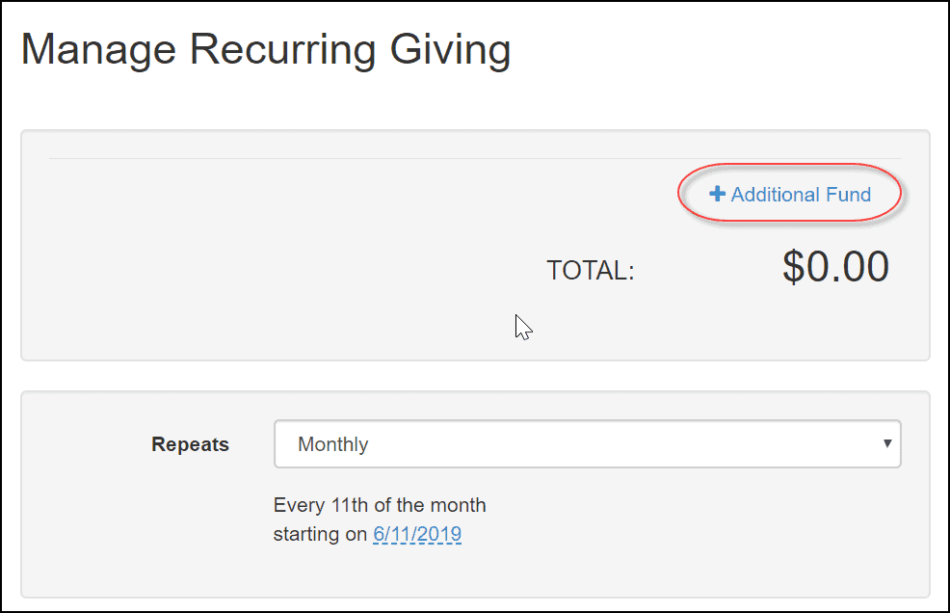Screen dimensions: 950x613
Task: Expand the Repeats dropdown arrow
Action: click(887, 443)
